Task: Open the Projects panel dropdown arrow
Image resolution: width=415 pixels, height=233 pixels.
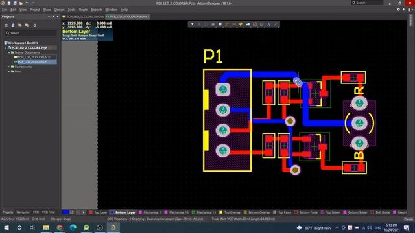Action: coord(49,17)
